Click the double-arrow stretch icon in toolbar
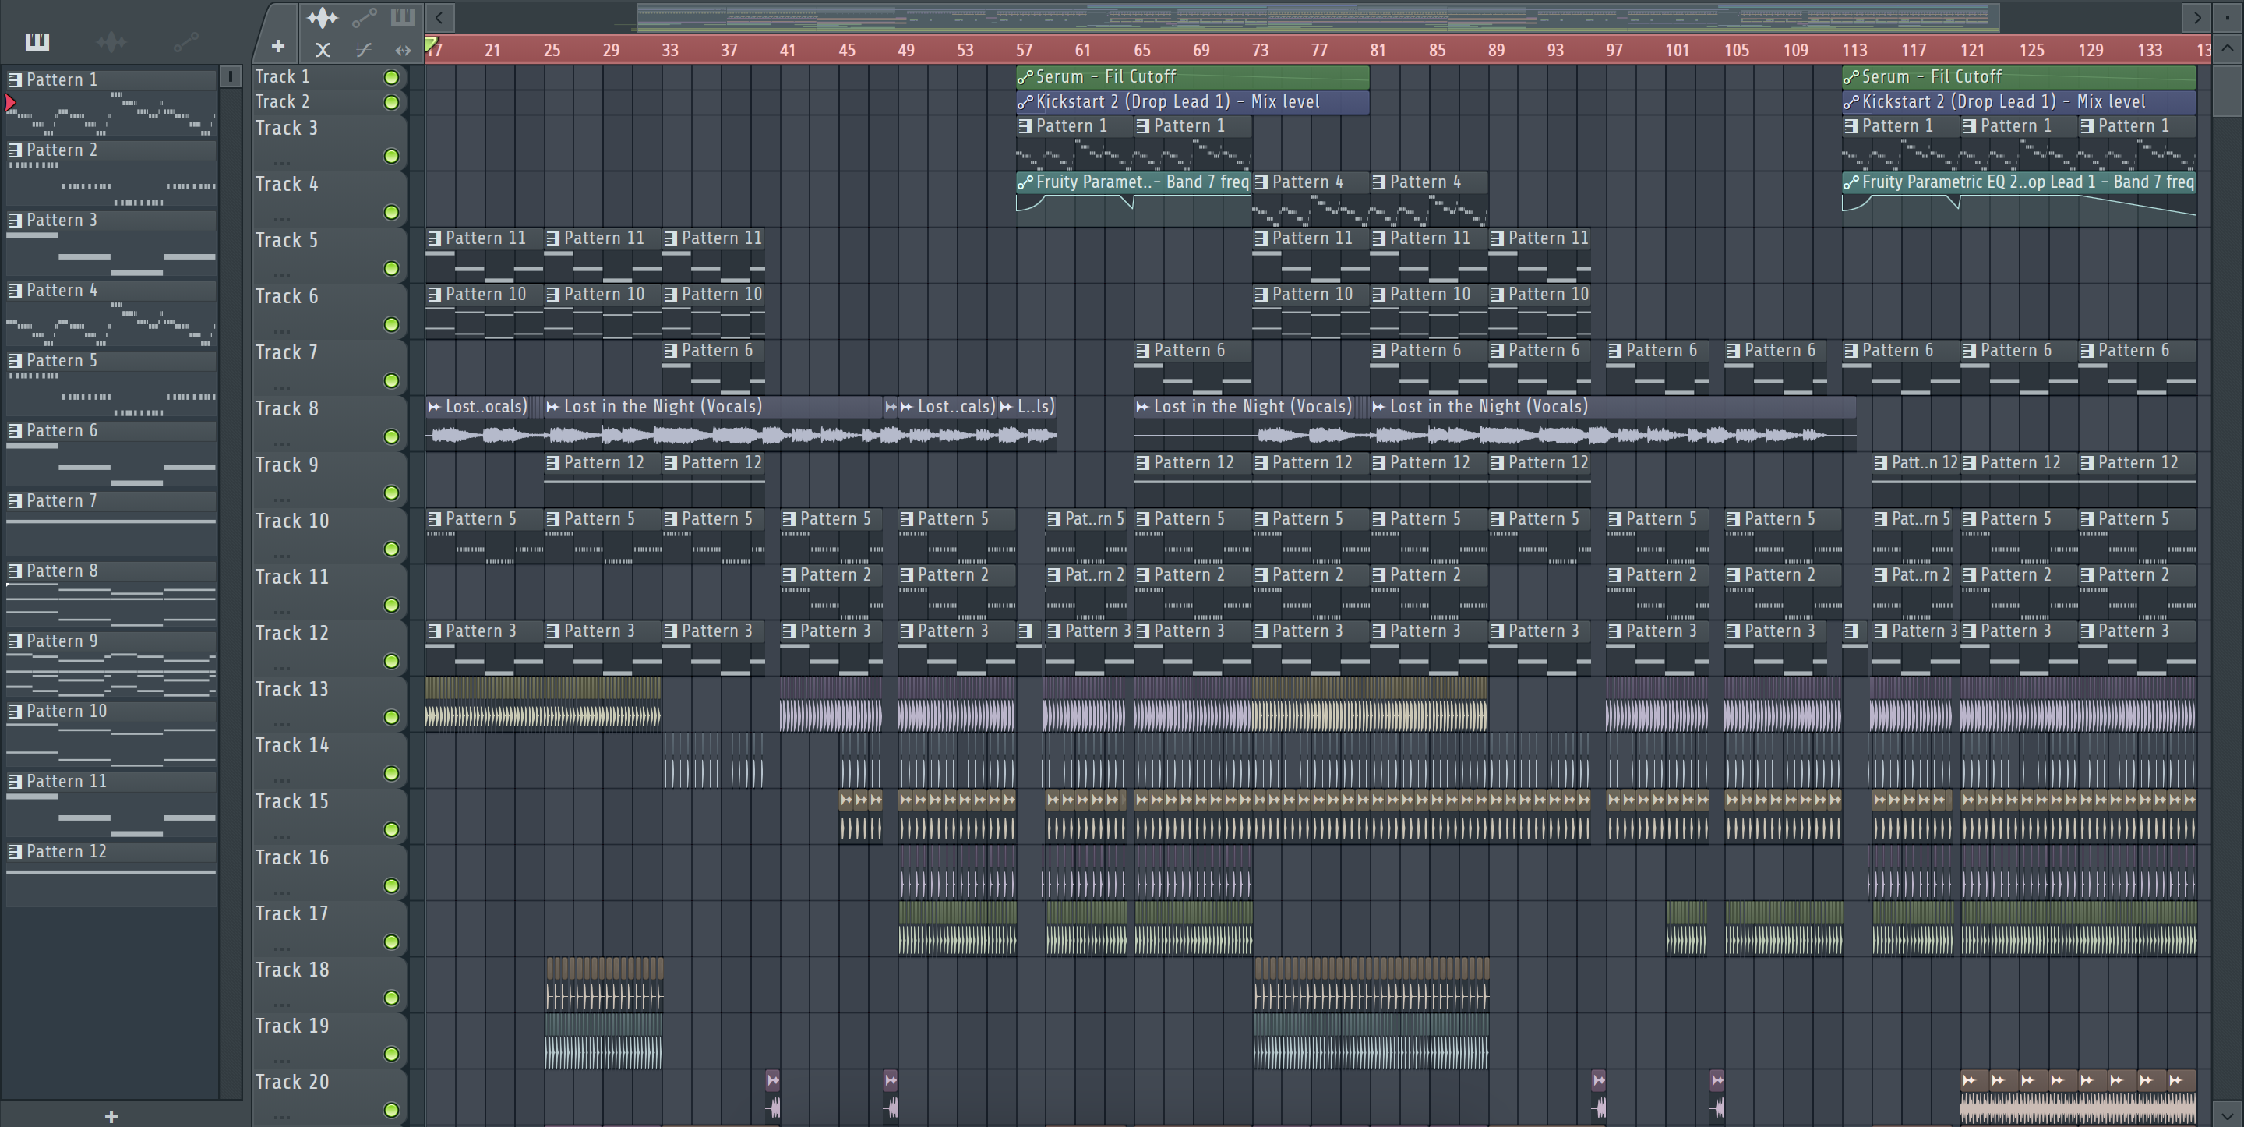The height and width of the screenshot is (1127, 2244). coord(403,50)
